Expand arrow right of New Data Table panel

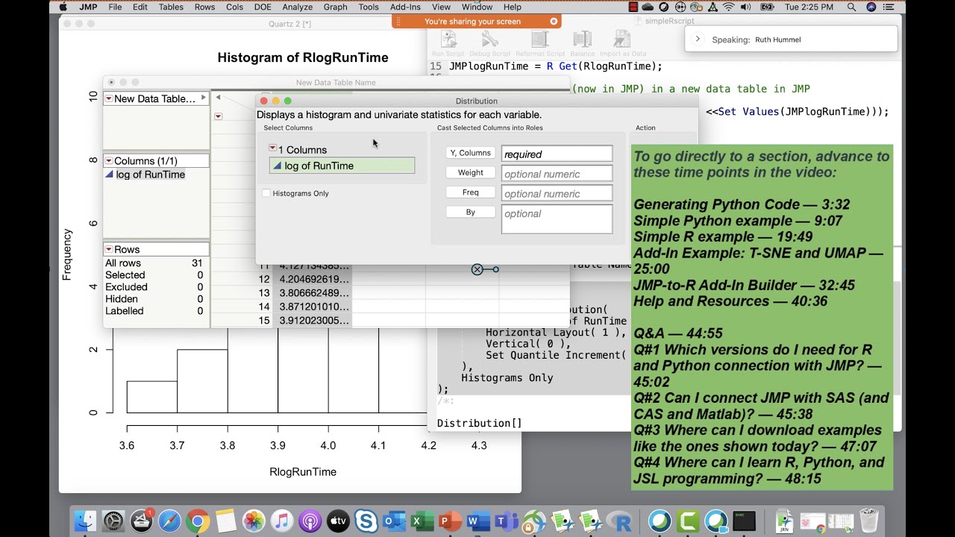pyautogui.click(x=203, y=98)
